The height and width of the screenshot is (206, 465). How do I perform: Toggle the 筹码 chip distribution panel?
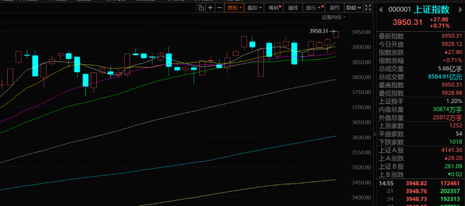click(274, 8)
